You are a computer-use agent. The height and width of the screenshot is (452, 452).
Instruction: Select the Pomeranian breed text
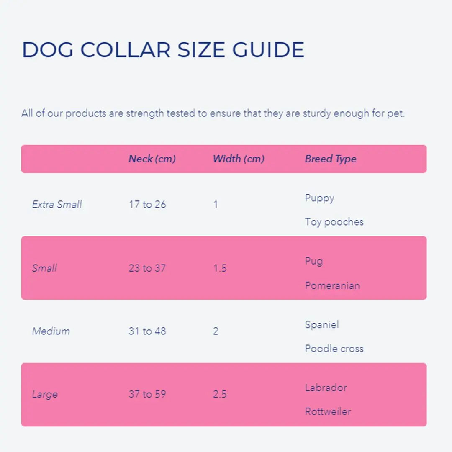(x=332, y=286)
